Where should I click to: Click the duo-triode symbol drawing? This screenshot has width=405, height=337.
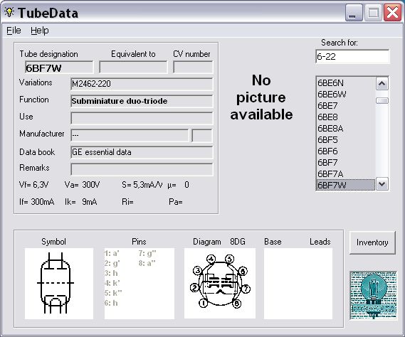(56, 283)
